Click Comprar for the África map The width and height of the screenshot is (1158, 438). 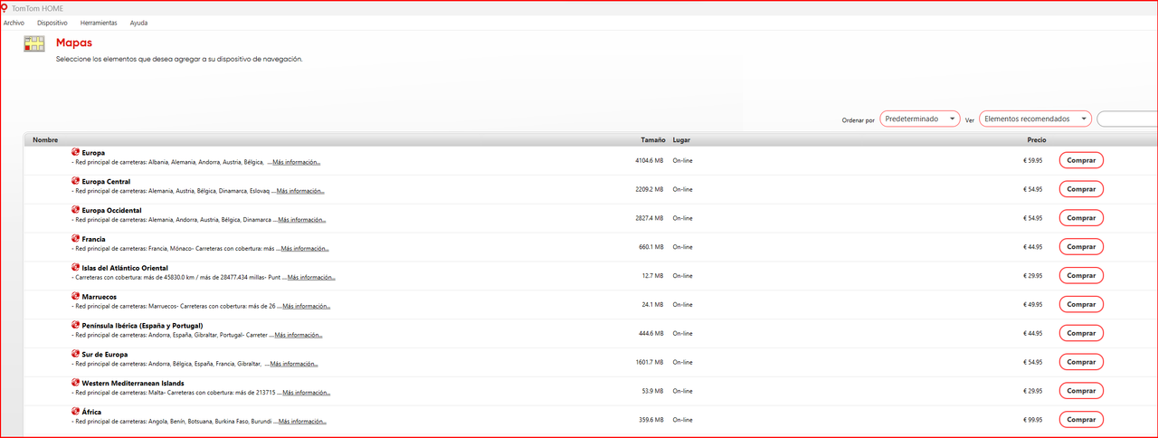(1081, 420)
